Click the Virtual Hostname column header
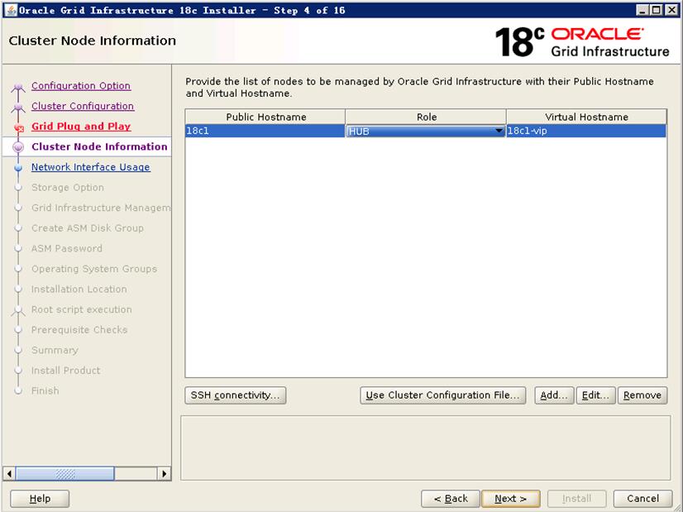Screen dimensions: 683x512 pyautogui.click(x=586, y=117)
